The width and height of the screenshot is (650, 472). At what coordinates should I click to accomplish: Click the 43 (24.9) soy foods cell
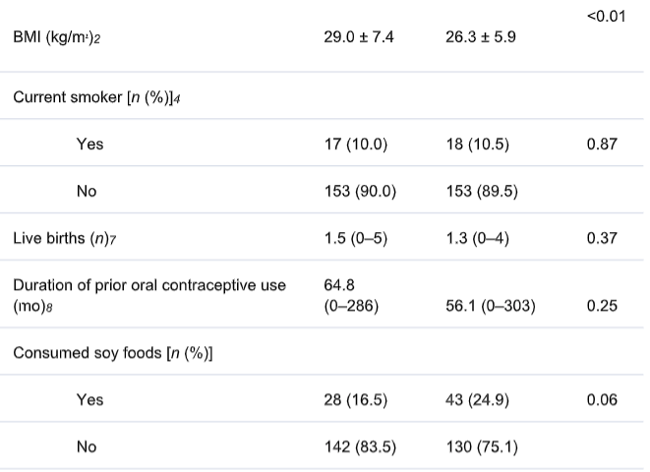(x=477, y=400)
